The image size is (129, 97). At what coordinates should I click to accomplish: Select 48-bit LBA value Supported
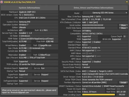tap(116, 39)
